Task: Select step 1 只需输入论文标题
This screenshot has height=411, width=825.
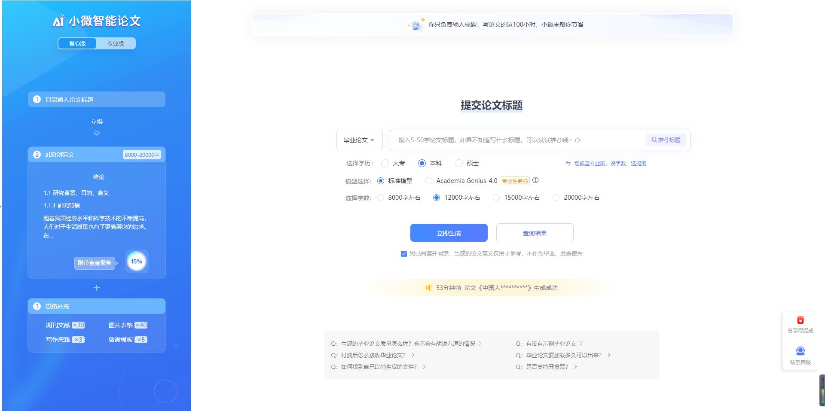Action: 97,99
